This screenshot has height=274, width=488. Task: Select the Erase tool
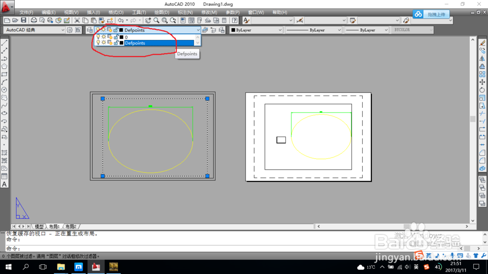[482, 43]
